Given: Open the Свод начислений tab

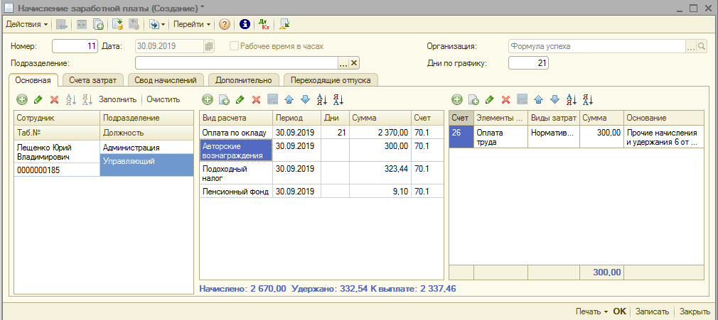Looking at the screenshot, I should (x=166, y=80).
